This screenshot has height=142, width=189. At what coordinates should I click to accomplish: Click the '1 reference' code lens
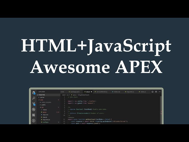pyautogui.click(x=71, y=117)
